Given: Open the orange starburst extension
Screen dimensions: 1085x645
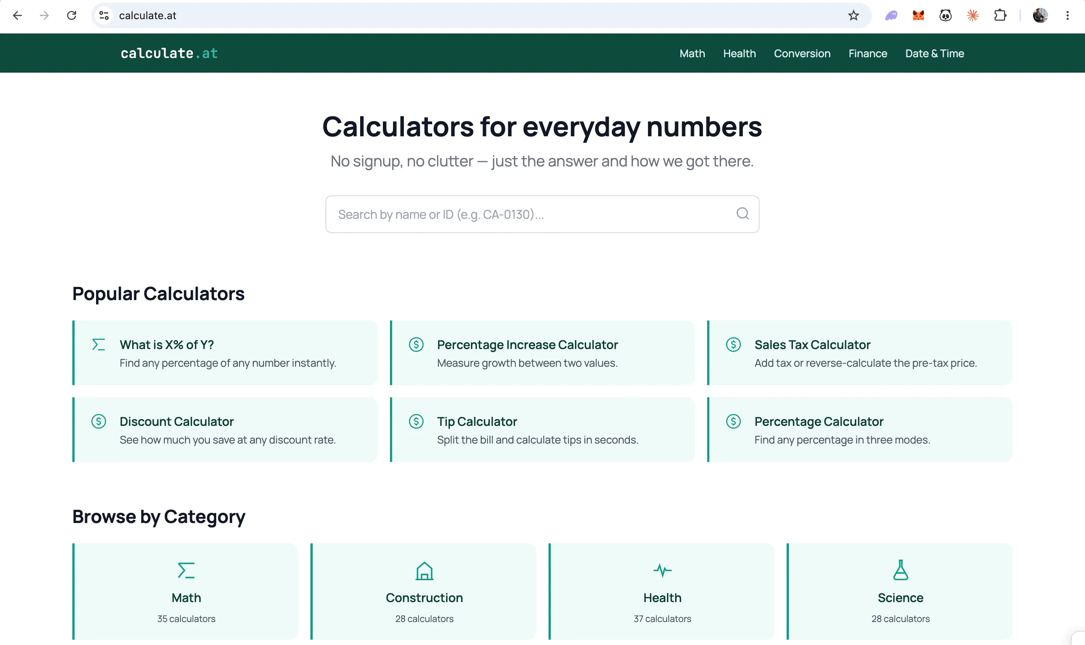Looking at the screenshot, I should [973, 16].
